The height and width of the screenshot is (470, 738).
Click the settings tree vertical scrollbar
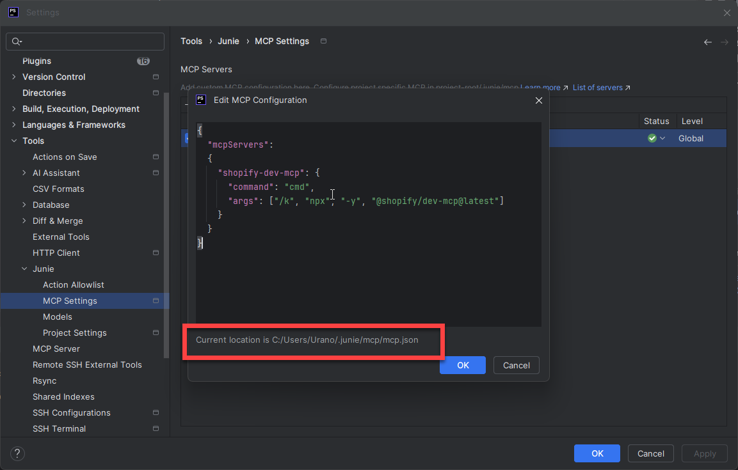tap(166, 226)
